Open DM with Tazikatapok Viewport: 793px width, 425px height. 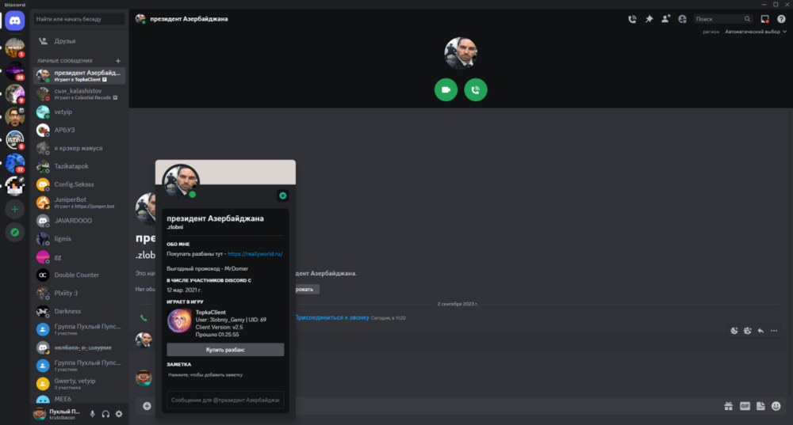coord(79,166)
